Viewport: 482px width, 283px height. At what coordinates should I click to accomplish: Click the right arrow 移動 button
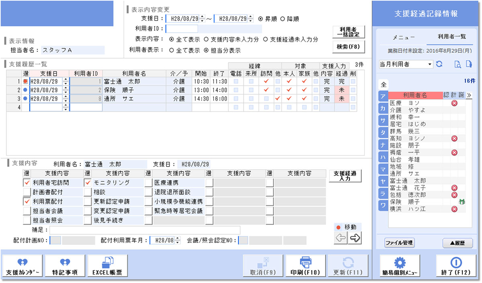click(355, 238)
